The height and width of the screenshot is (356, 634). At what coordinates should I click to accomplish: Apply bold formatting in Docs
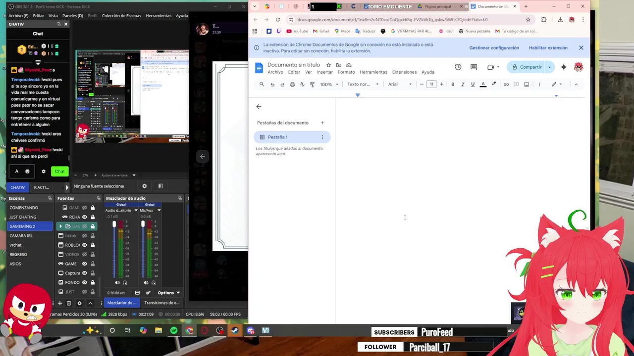point(453,85)
